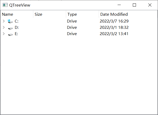158x115 pixels.
Task: Click the C: drive Windows icon
Action: (10, 21)
